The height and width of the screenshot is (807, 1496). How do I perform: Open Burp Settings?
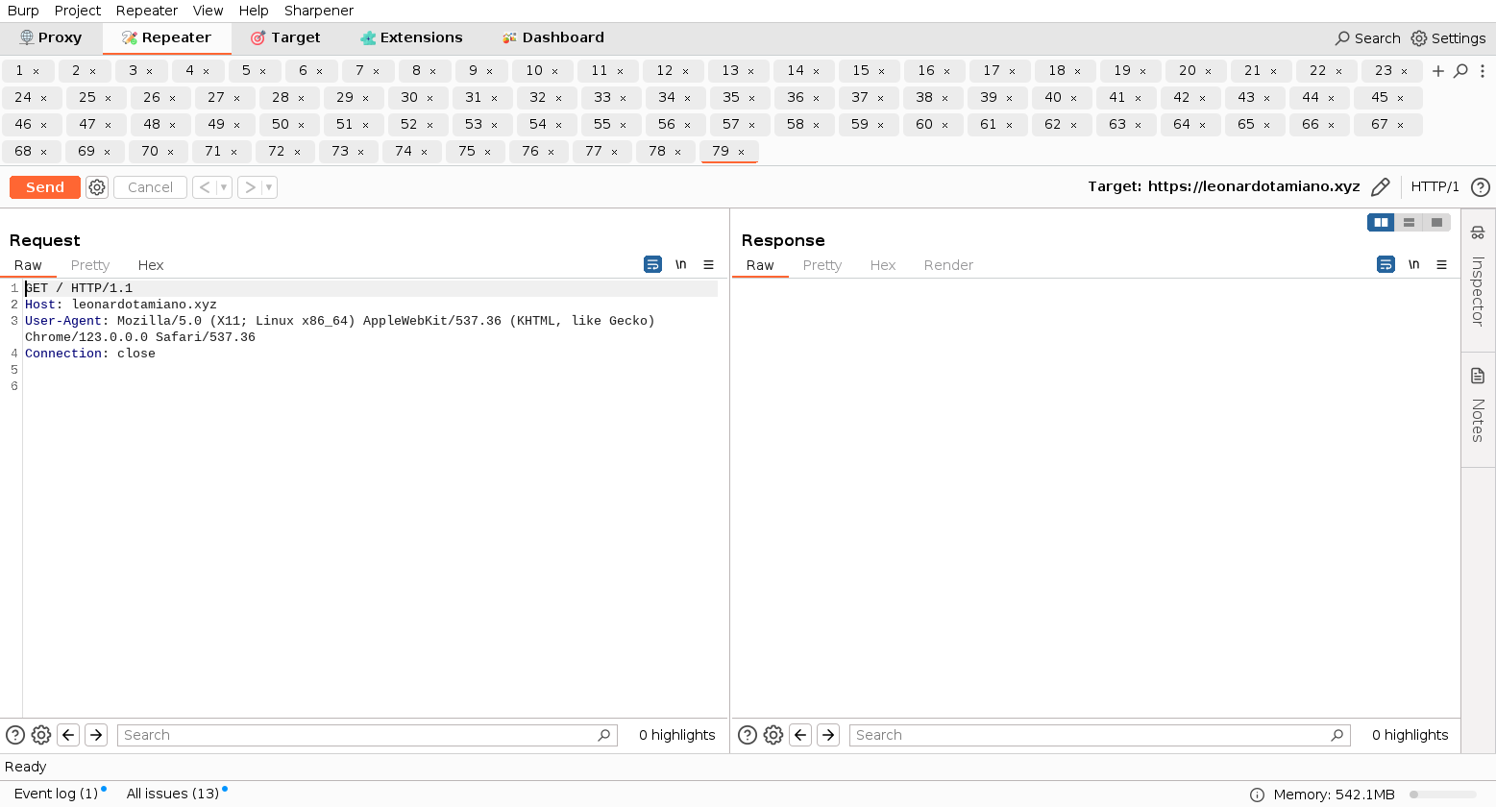click(x=1448, y=38)
